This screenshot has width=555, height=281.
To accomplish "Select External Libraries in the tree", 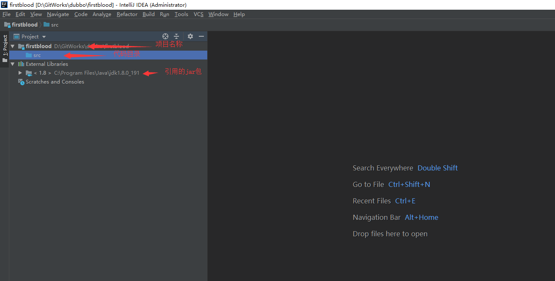I will (x=108, y=64).
